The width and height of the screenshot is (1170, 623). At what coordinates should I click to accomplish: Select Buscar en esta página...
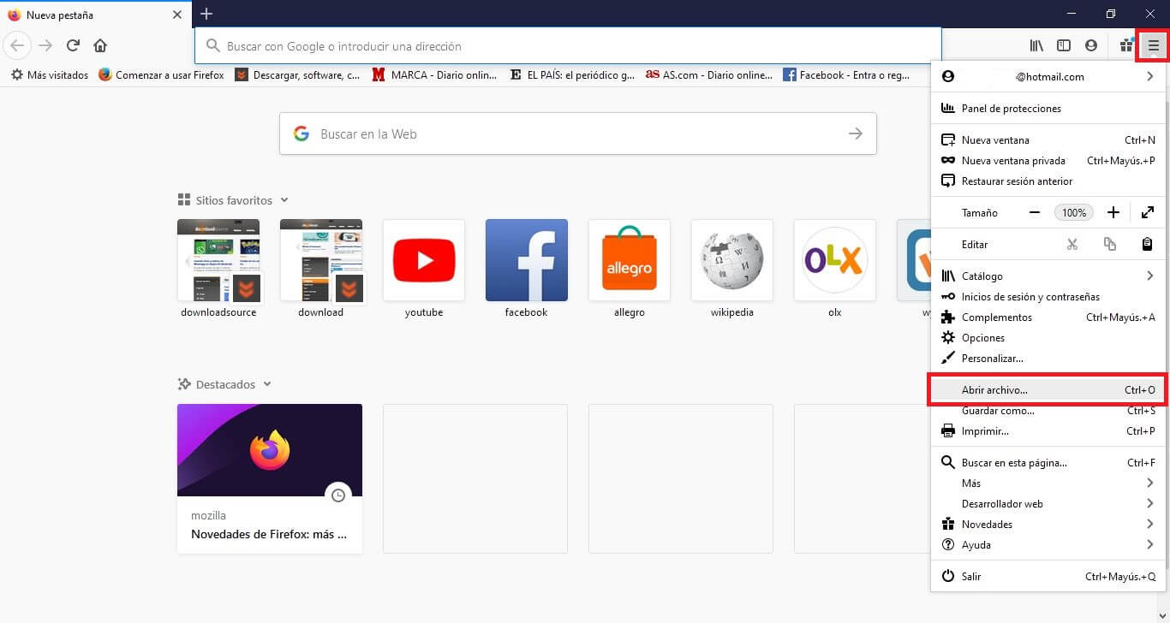(x=1049, y=462)
